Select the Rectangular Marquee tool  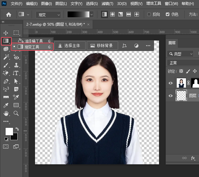point(16,33)
